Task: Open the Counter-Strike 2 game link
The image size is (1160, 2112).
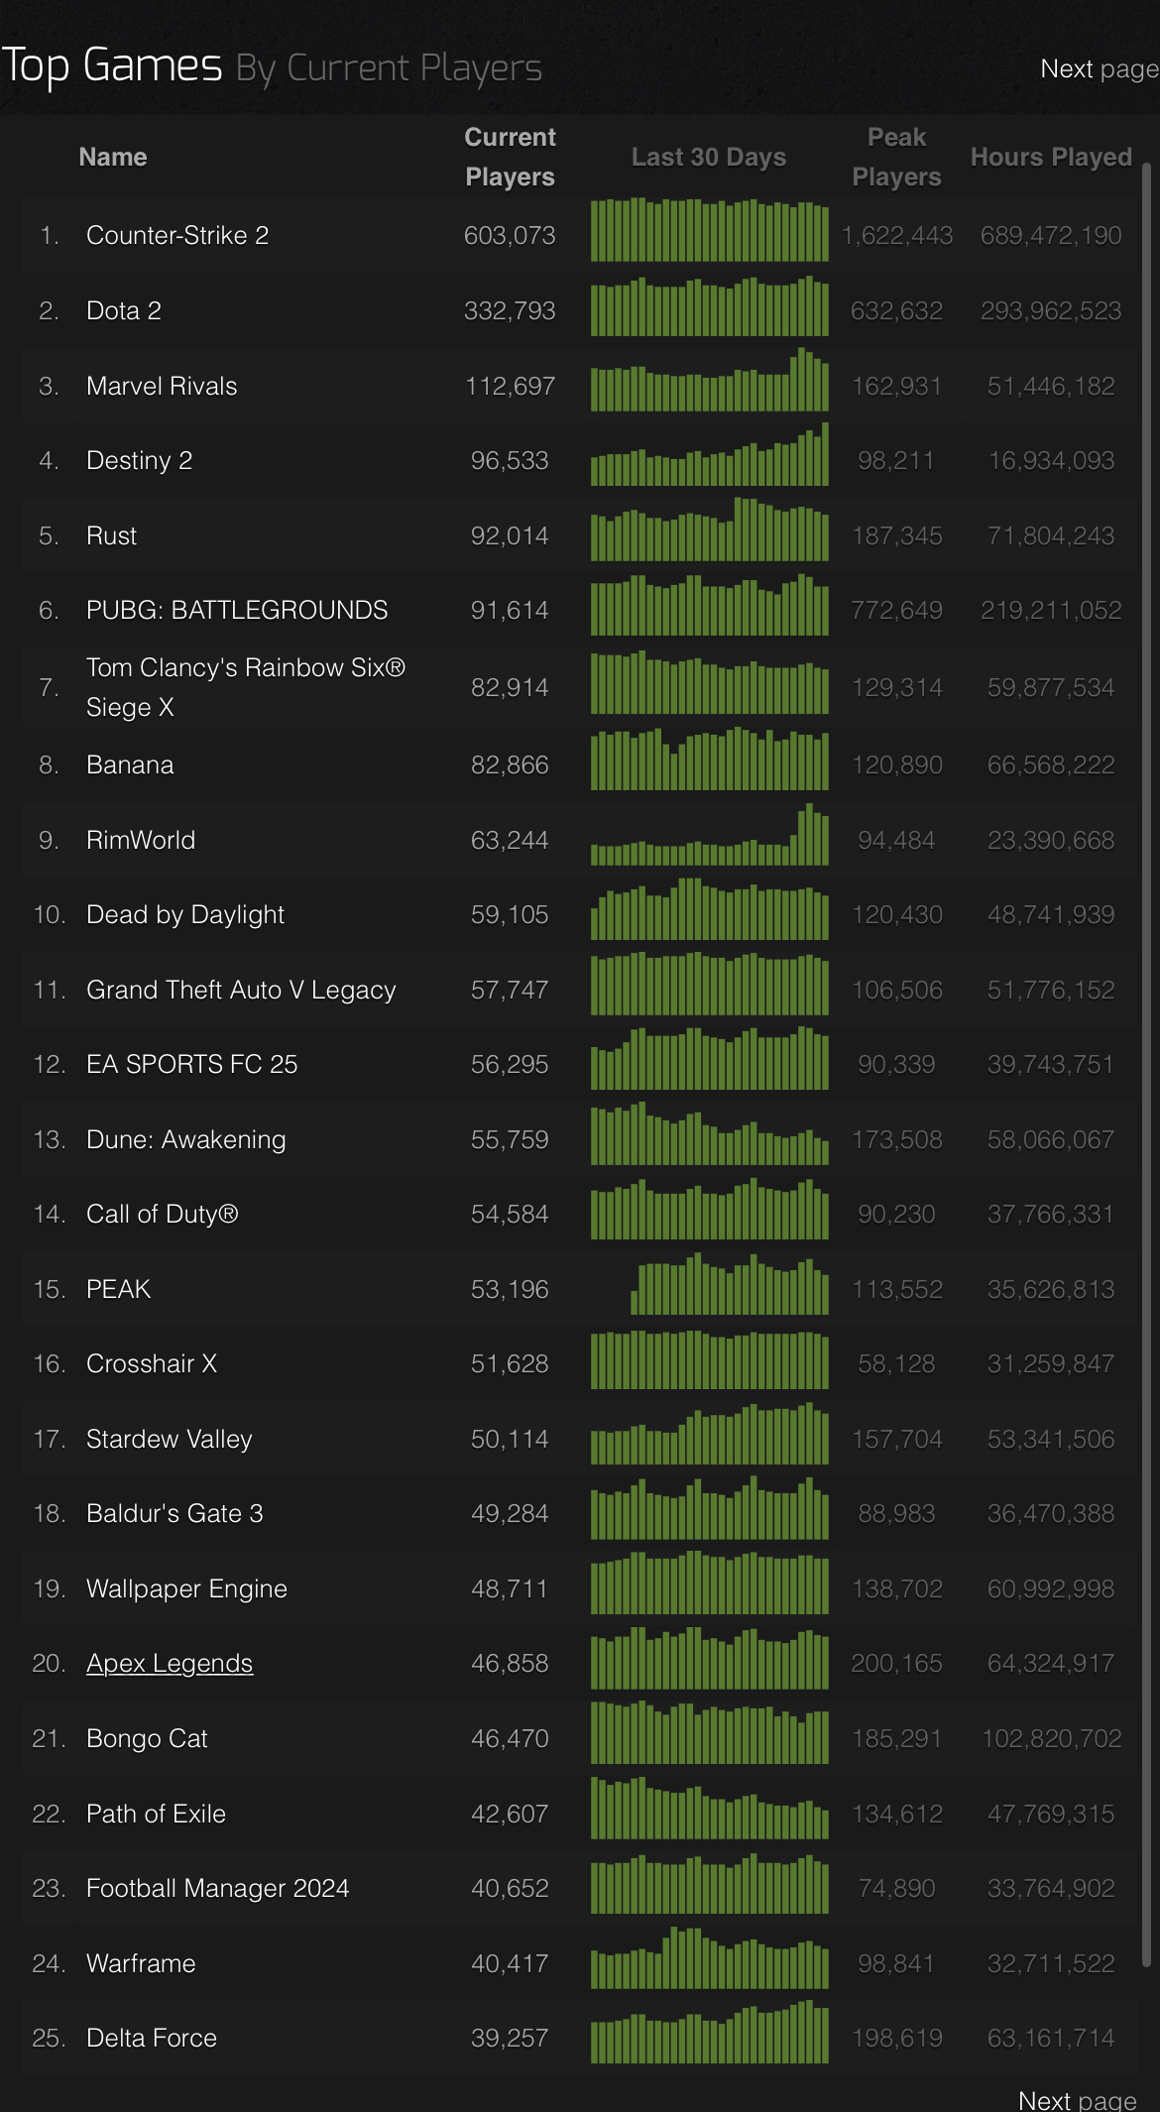Action: [177, 235]
